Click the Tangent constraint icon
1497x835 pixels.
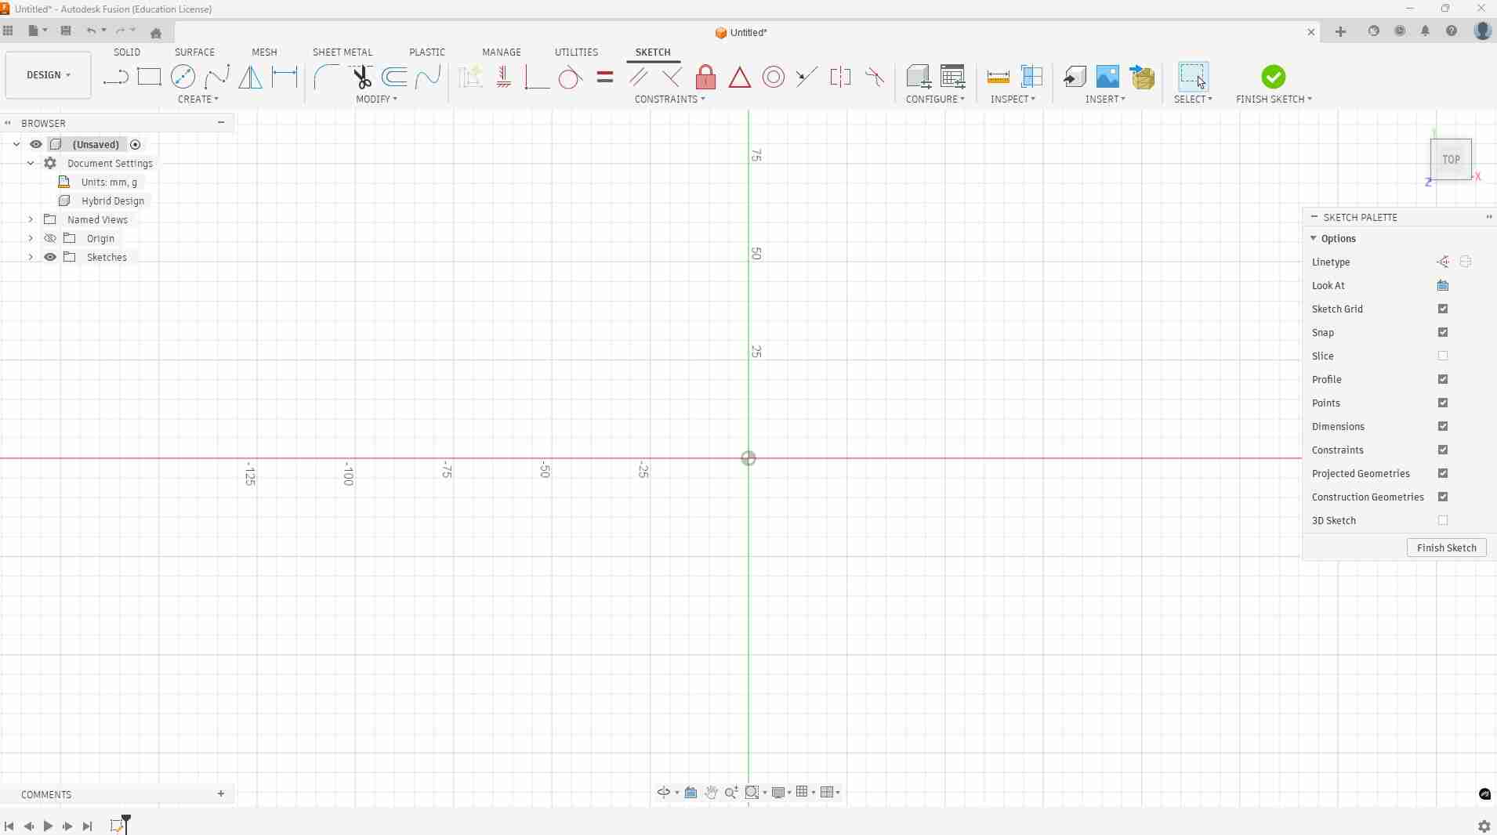(570, 77)
